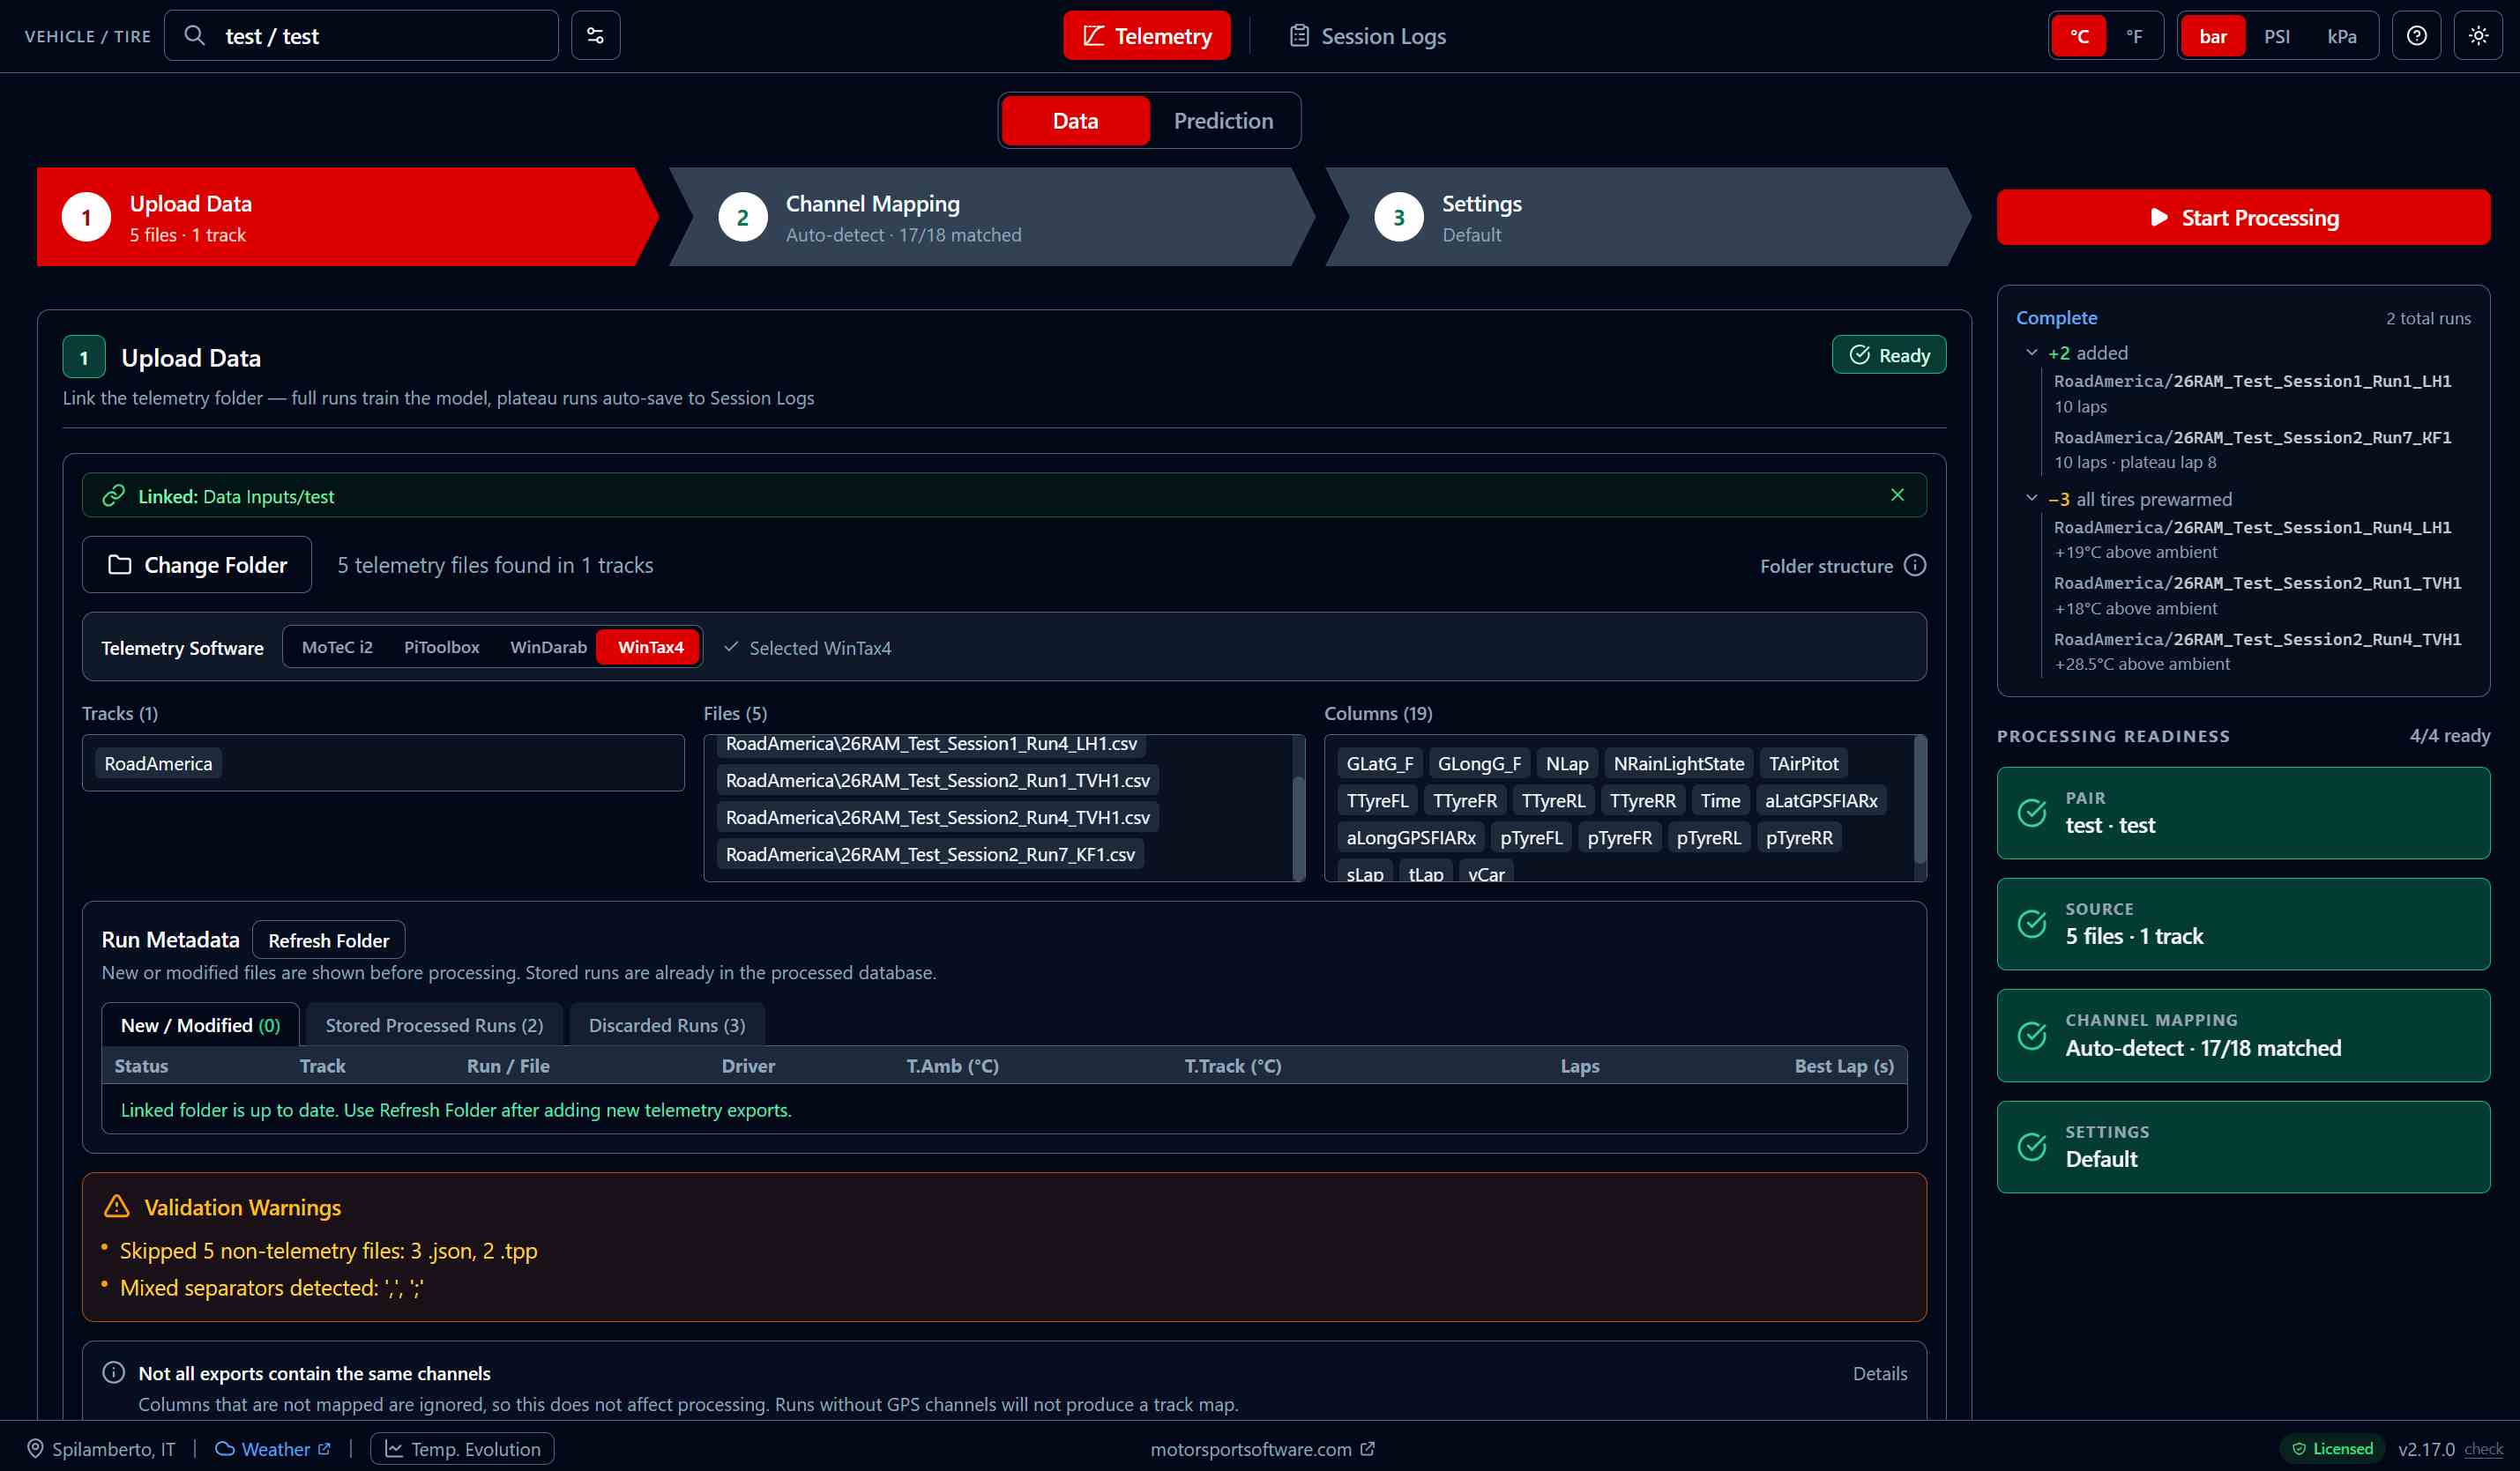Image resolution: width=2520 pixels, height=1471 pixels.
Task: Switch temperature units to °F
Action: 2134,36
